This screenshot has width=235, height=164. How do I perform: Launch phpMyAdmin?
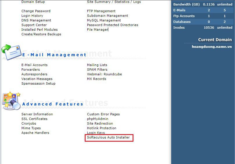[x=97, y=119]
